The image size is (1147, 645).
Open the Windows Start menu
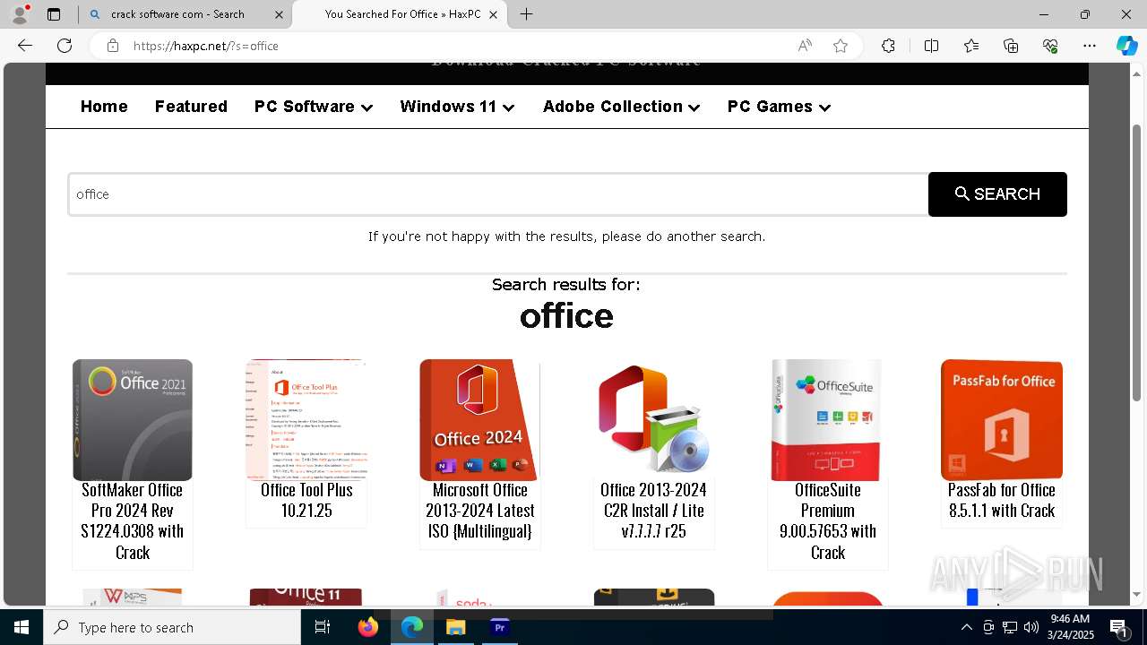(22, 627)
